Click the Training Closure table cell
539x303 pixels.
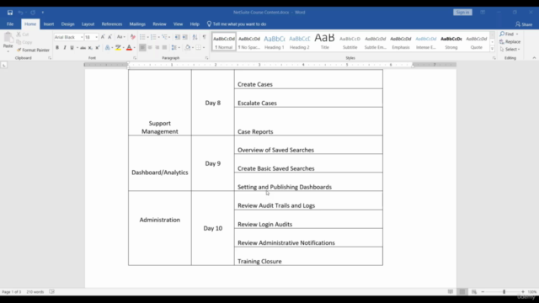(308, 256)
